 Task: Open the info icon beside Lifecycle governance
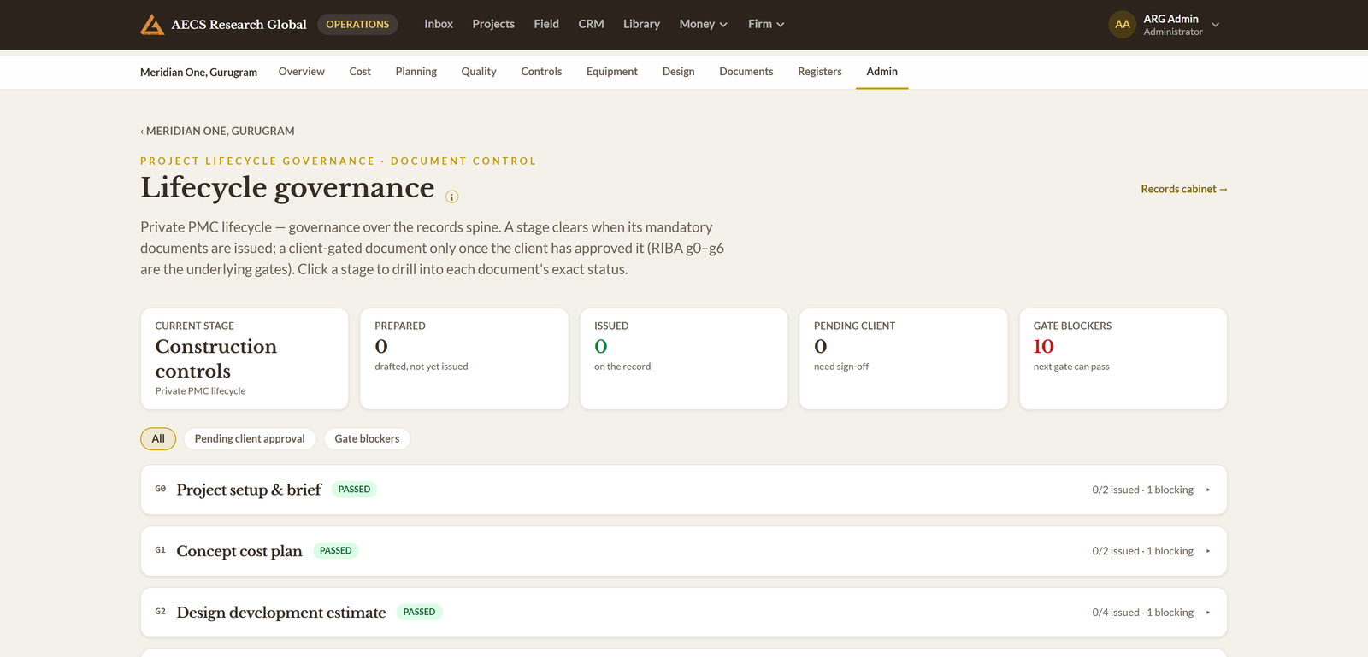(452, 197)
